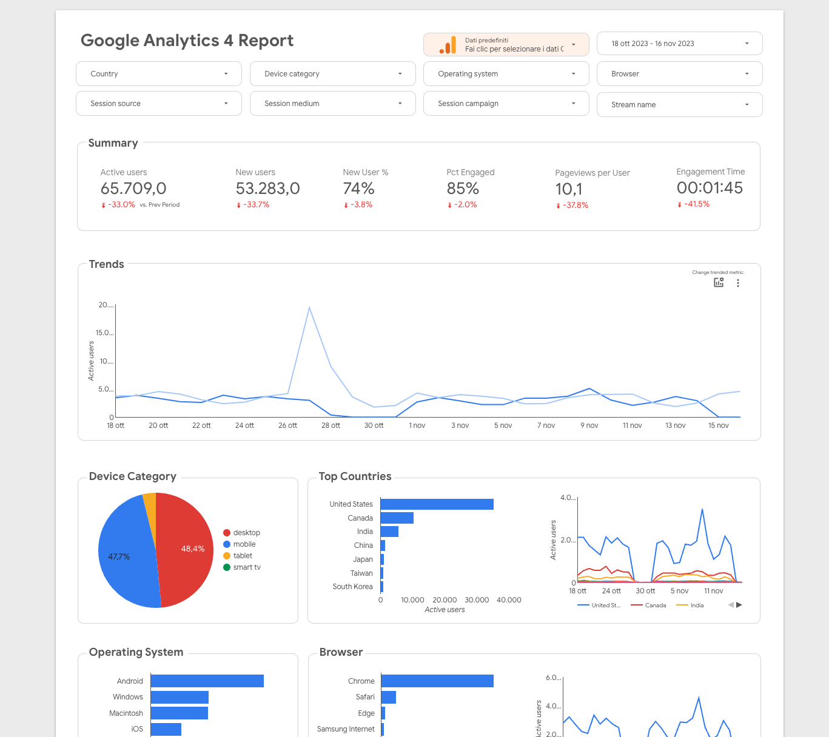Image resolution: width=829 pixels, height=737 pixels.
Task: Open the date range picker 18 ott 2023
Action: [x=679, y=44]
